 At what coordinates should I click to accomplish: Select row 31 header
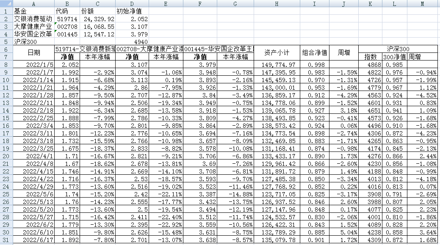[6, 240]
